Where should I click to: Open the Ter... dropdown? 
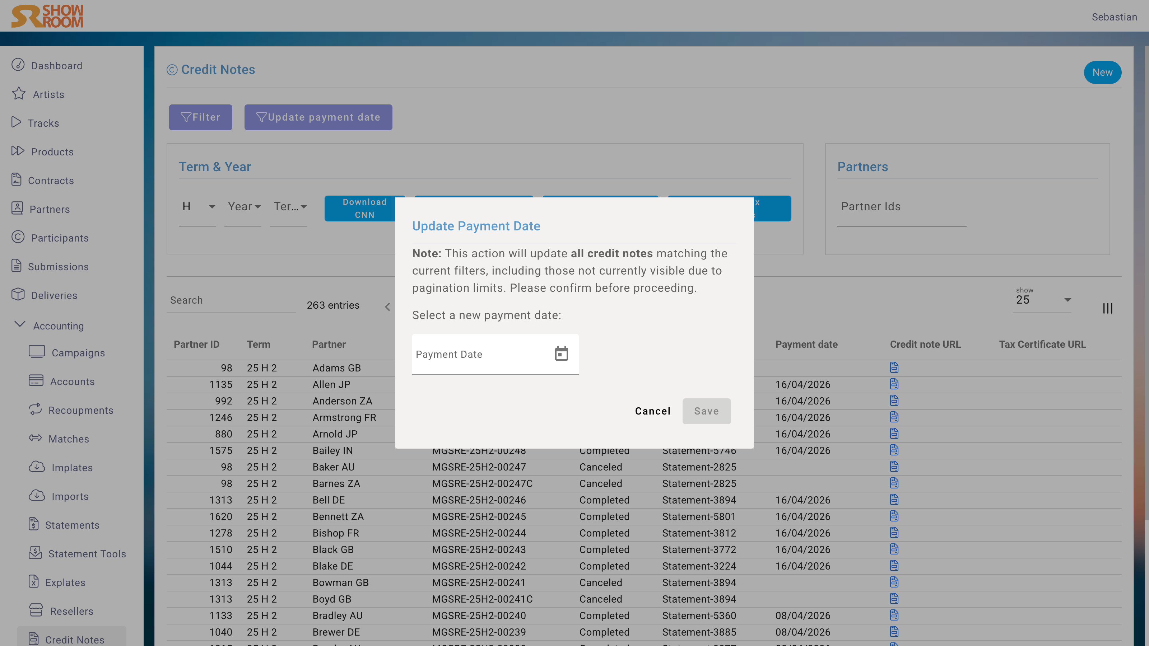point(289,207)
